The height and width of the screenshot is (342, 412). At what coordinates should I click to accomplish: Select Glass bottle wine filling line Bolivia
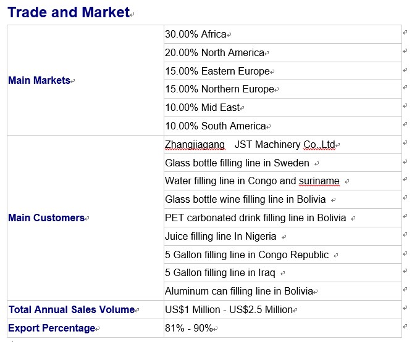[x=283, y=200]
